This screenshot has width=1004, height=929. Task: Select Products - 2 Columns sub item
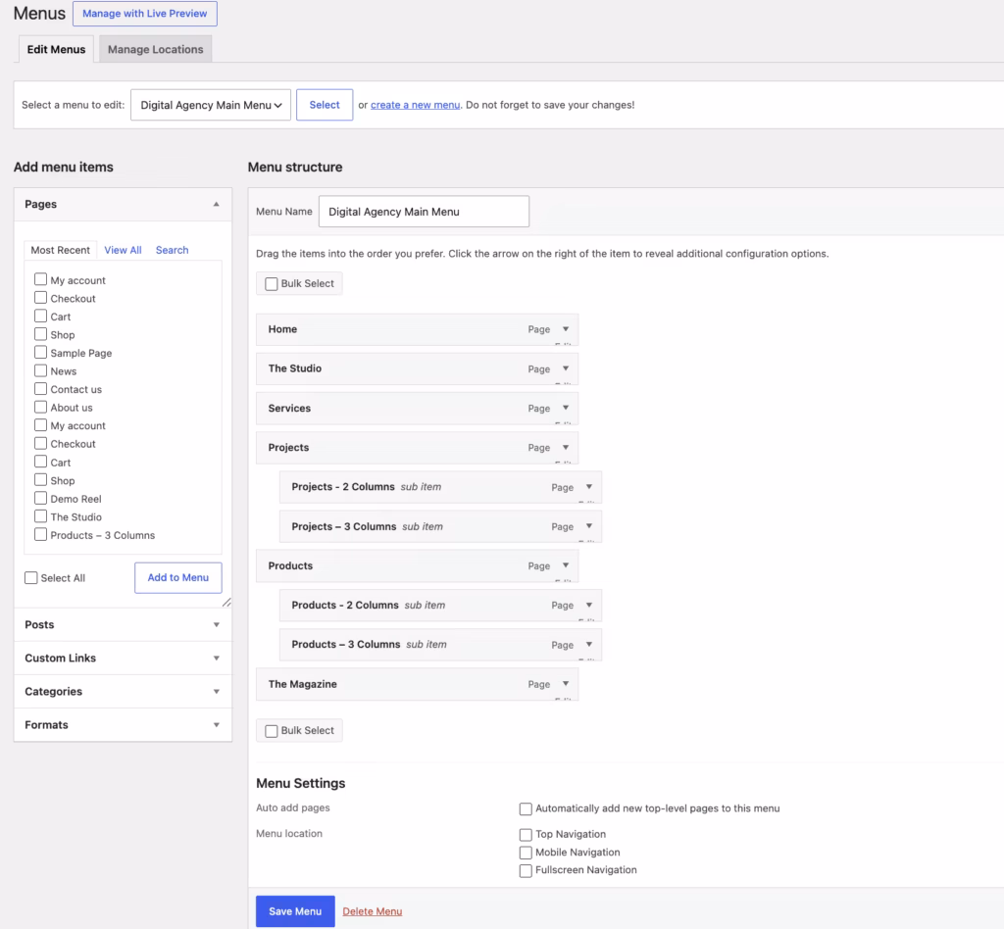coord(440,606)
